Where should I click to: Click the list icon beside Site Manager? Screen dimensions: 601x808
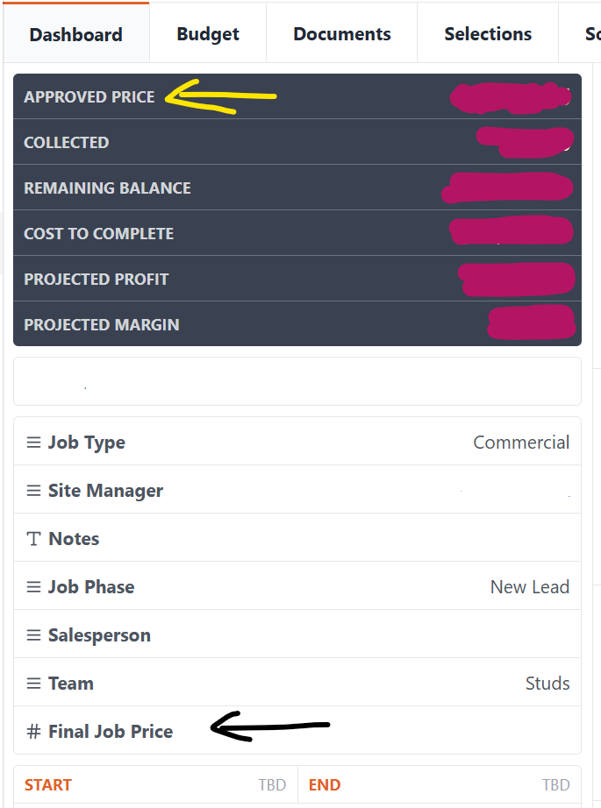(33, 491)
